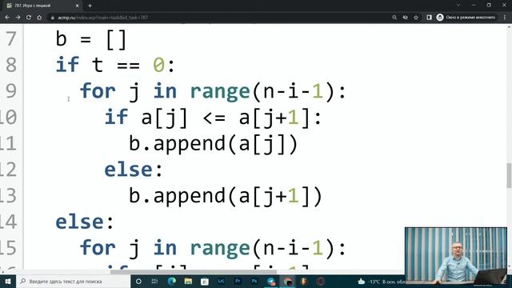Click the 'else:' on line 12

coord(134,170)
